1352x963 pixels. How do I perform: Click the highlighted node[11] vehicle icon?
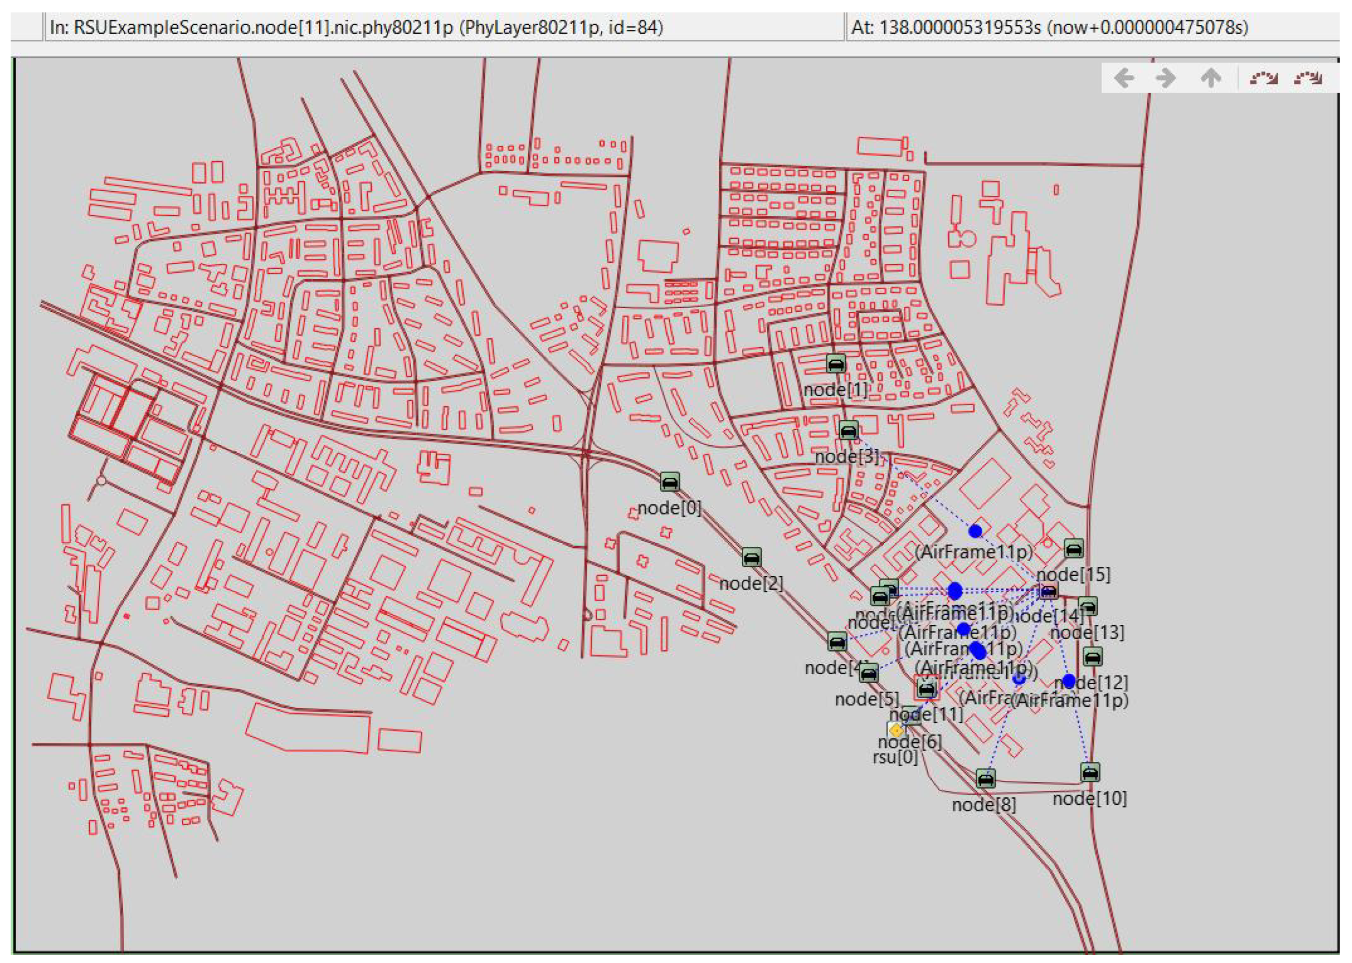click(x=926, y=689)
